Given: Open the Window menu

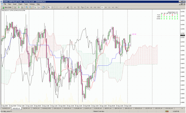Looking at the screenshot, I should (32, 4).
